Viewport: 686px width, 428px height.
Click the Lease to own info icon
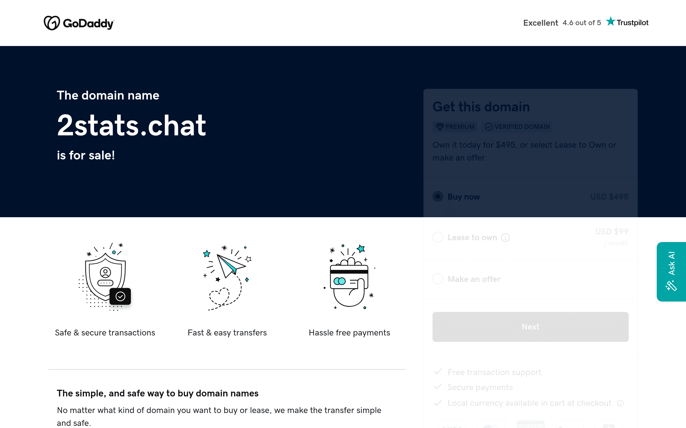pos(505,238)
